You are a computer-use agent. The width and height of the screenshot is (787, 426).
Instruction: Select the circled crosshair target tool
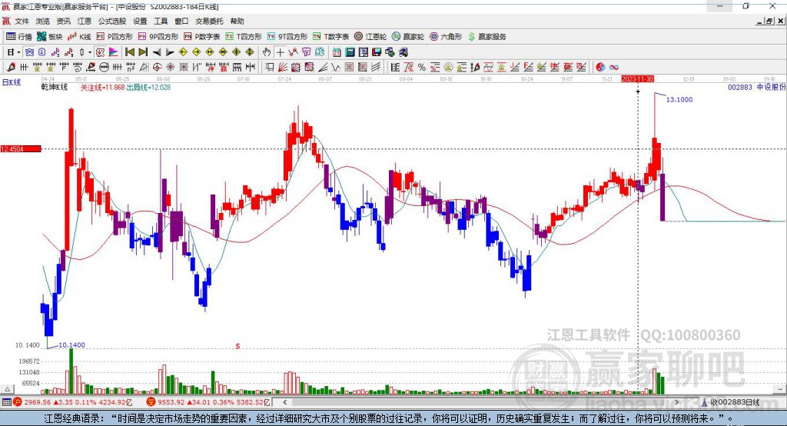(157, 67)
